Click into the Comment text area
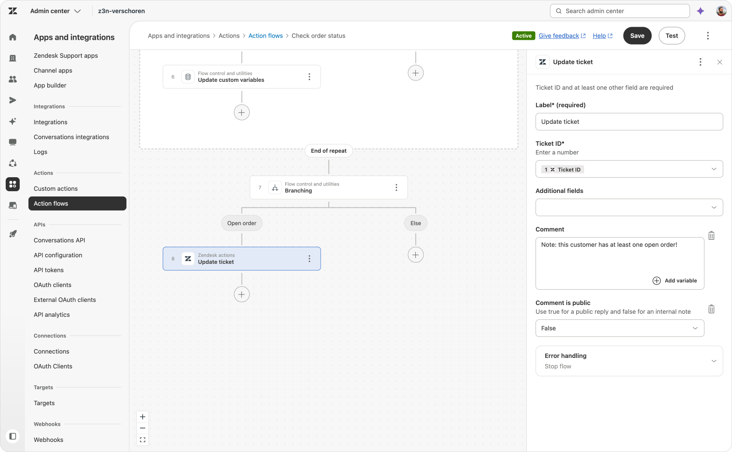The image size is (732, 452). [x=620, y=263]
